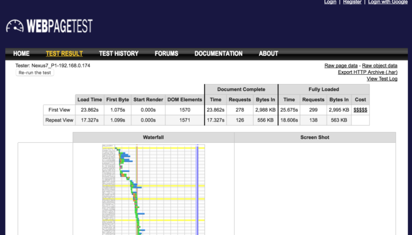Screen dimensions: 412x235
Task: Click Fully Loaded bytes 563 KB
Action: tap(339, 120)
